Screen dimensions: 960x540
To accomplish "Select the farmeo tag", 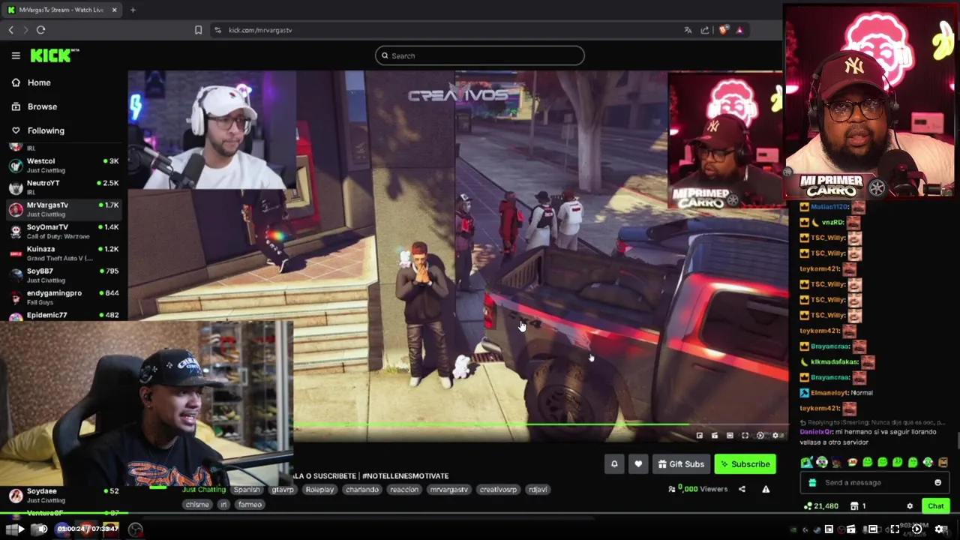I will [x=250, y=505].
